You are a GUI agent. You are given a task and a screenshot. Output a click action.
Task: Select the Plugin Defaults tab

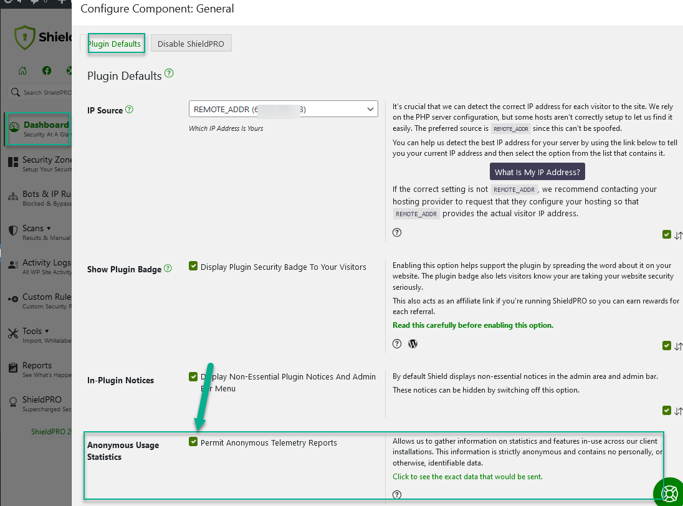coord(116,44)
